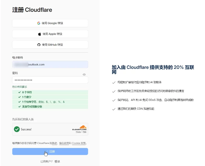Screen dimensions: 205x166
Task: Go to the 登录 login link
Action: (57, 161)
